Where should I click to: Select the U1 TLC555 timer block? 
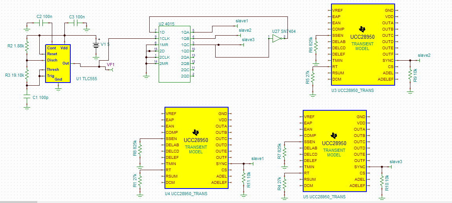(58, 63)
